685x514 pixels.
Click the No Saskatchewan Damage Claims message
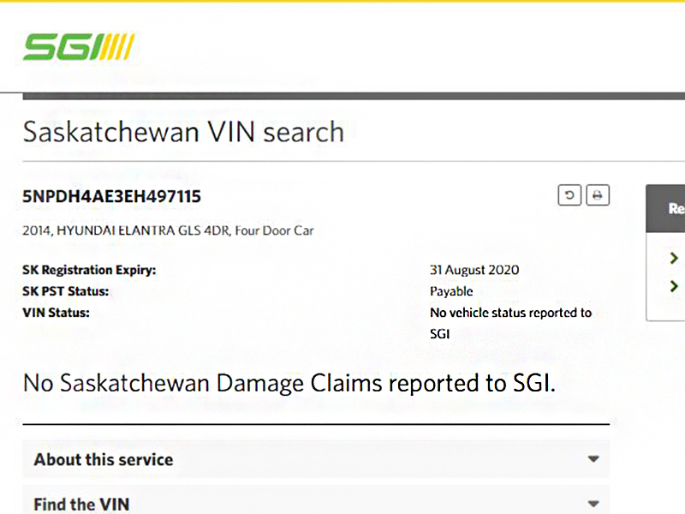pyautogui.click(x=289, y=383)
